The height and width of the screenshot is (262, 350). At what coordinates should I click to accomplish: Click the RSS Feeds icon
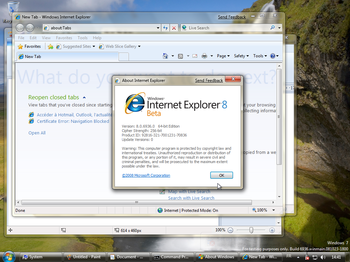(x=180, y=56)
